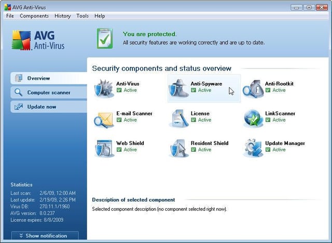The height and width of the screenshot is (243, 332).
Task: Click the License component label
Action: [200, 113]
